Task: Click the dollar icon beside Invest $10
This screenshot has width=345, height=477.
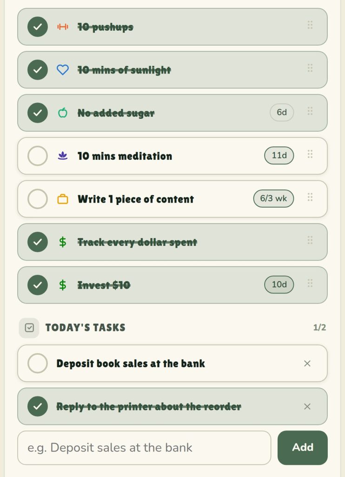Action: pos(63,285)
